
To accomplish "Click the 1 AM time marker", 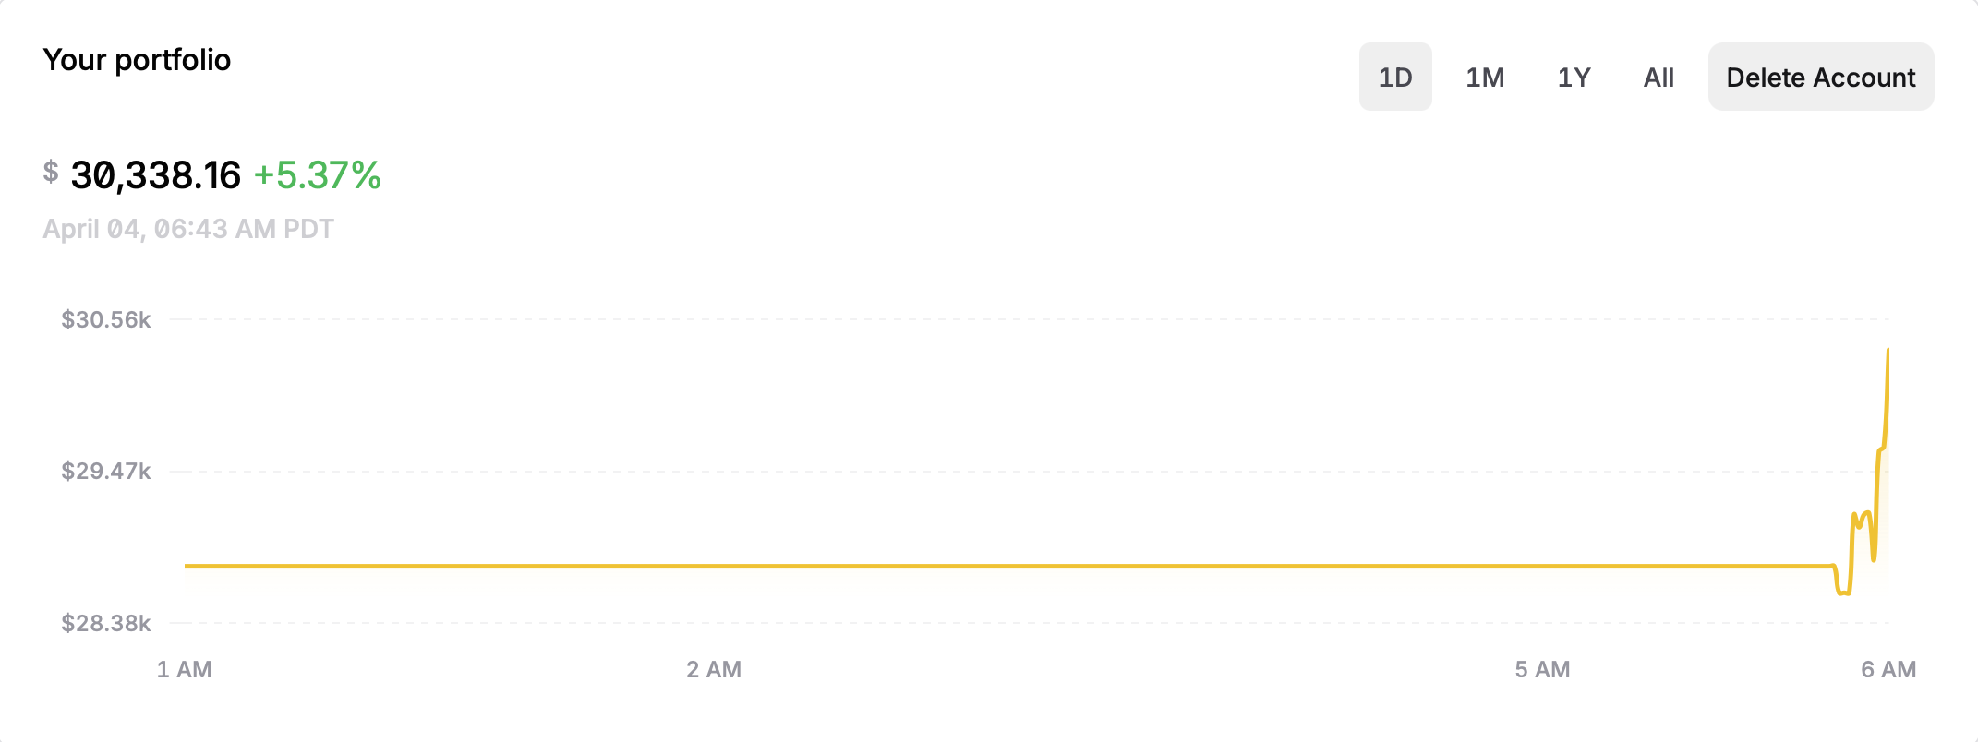I will click(185, 669).
